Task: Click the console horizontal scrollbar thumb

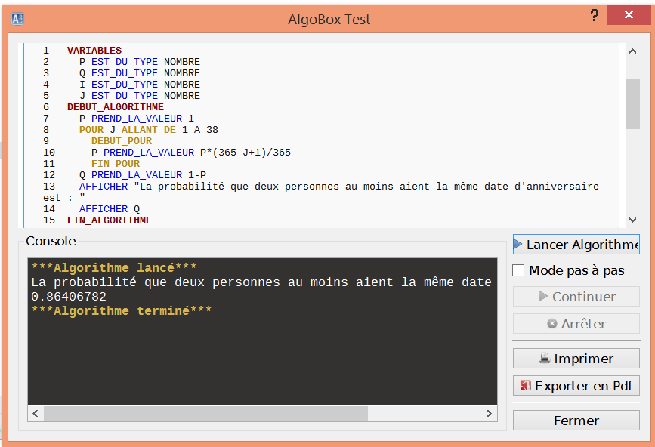Action: click(x=205, y=414)
